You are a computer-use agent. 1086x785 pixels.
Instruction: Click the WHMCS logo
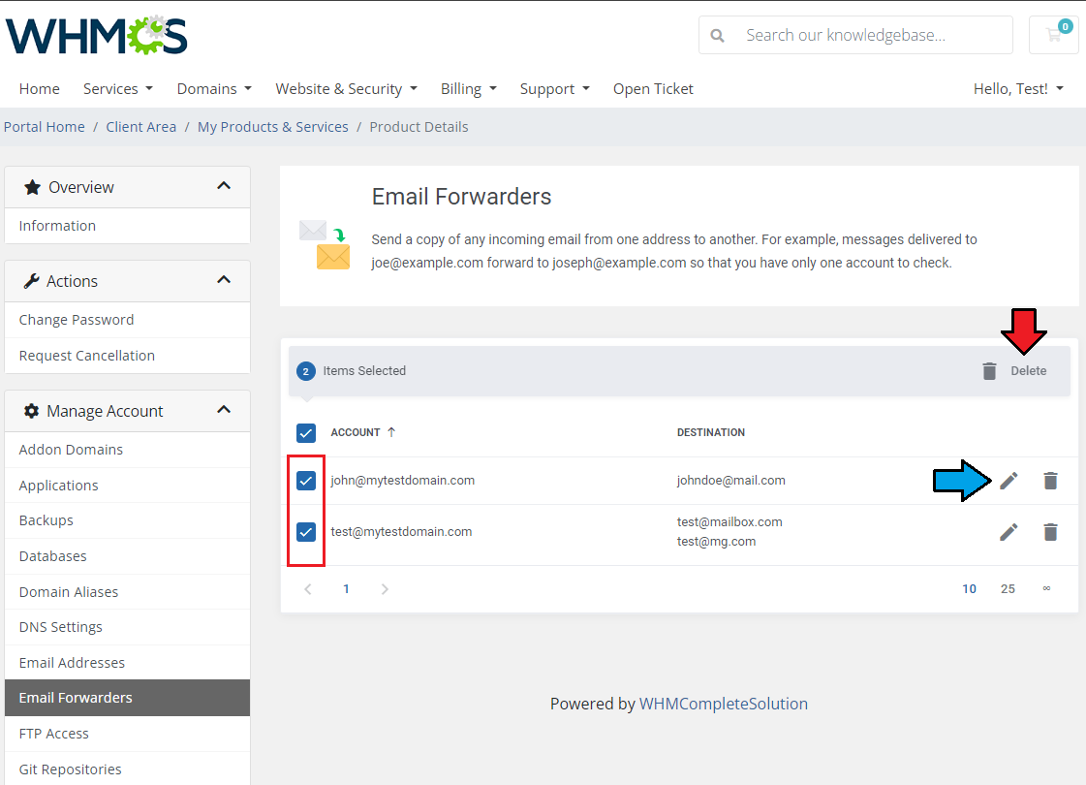97,35
